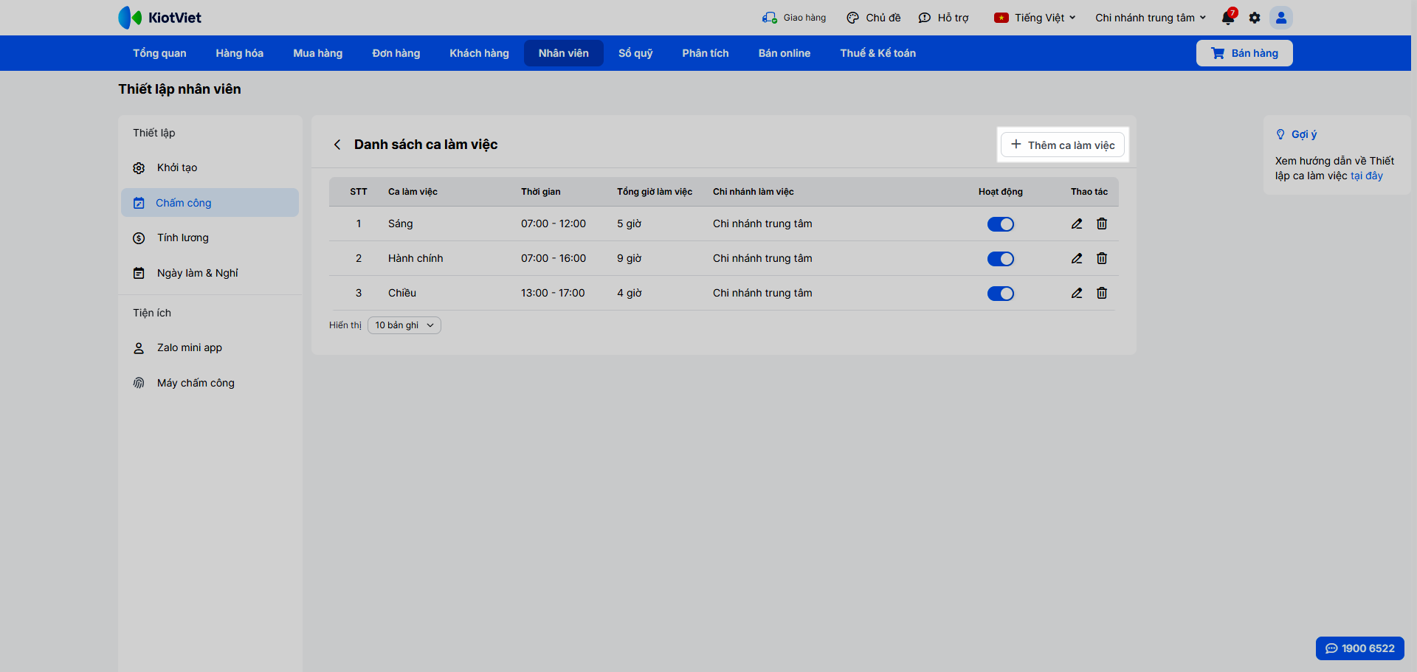
Task: Select Chấm công in the sidebar
Action: pyautogui.click(x=210, y=203)
